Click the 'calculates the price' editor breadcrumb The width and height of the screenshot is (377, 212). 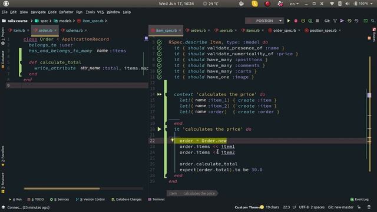point(199,193)
